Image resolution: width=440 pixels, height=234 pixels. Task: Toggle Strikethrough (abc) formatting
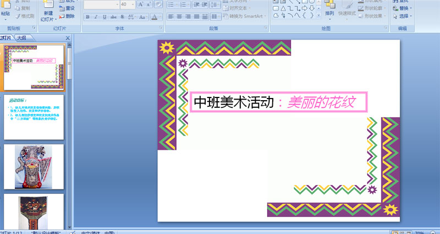coord(113,17)
